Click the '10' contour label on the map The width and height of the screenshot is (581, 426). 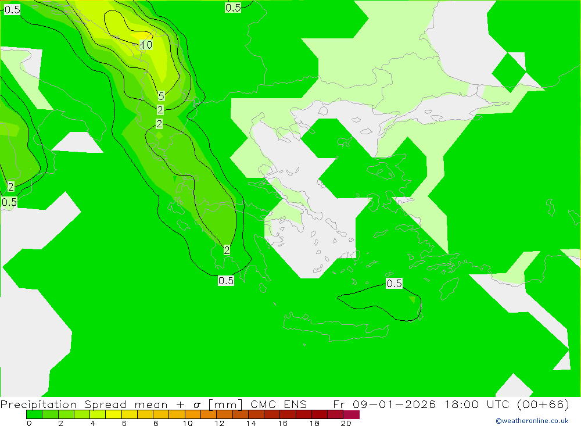146,45
